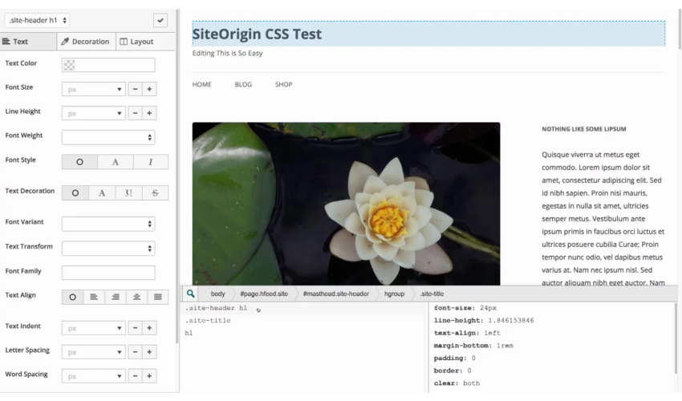682x401 pixels.
Task: Click the padding: 0 property
Action: coord(454,358)
